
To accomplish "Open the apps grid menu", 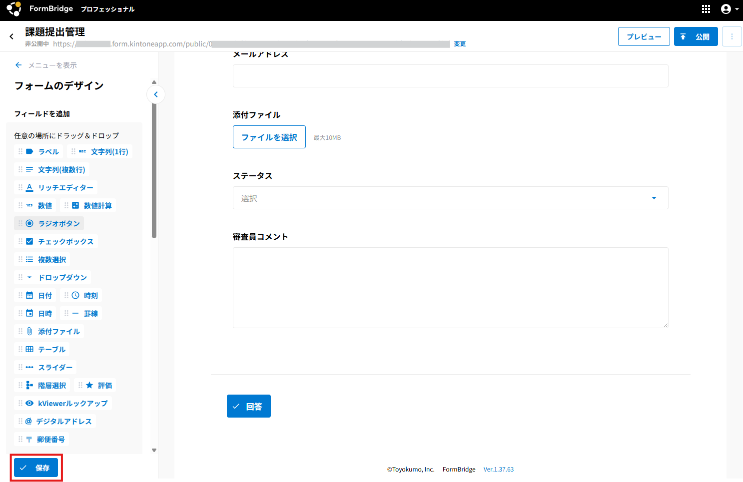I will pos(706,9).
